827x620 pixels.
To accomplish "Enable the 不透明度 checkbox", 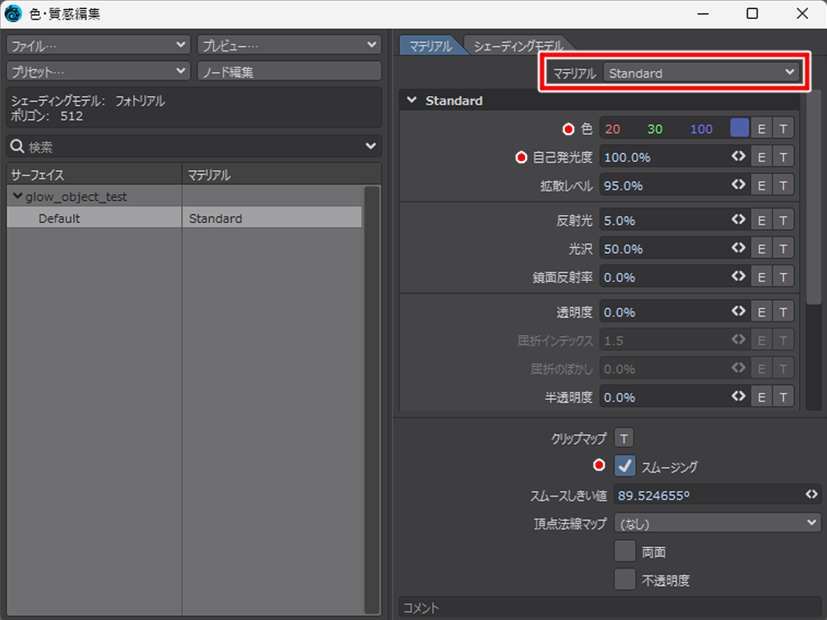I will click(625, 579).
